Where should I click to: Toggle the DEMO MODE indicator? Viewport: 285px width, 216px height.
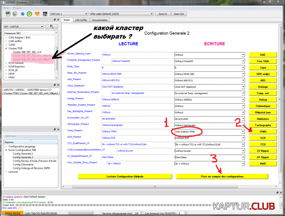pos(12,213)
